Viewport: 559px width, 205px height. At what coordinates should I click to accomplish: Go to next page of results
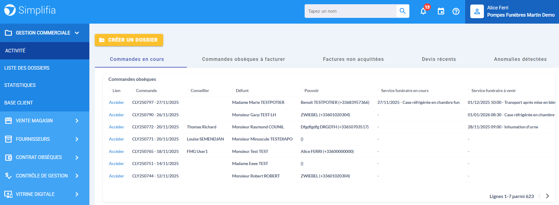tap(547, 196)
